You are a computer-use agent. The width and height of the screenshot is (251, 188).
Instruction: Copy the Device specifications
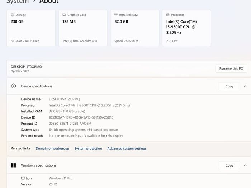tap(229, 86)
